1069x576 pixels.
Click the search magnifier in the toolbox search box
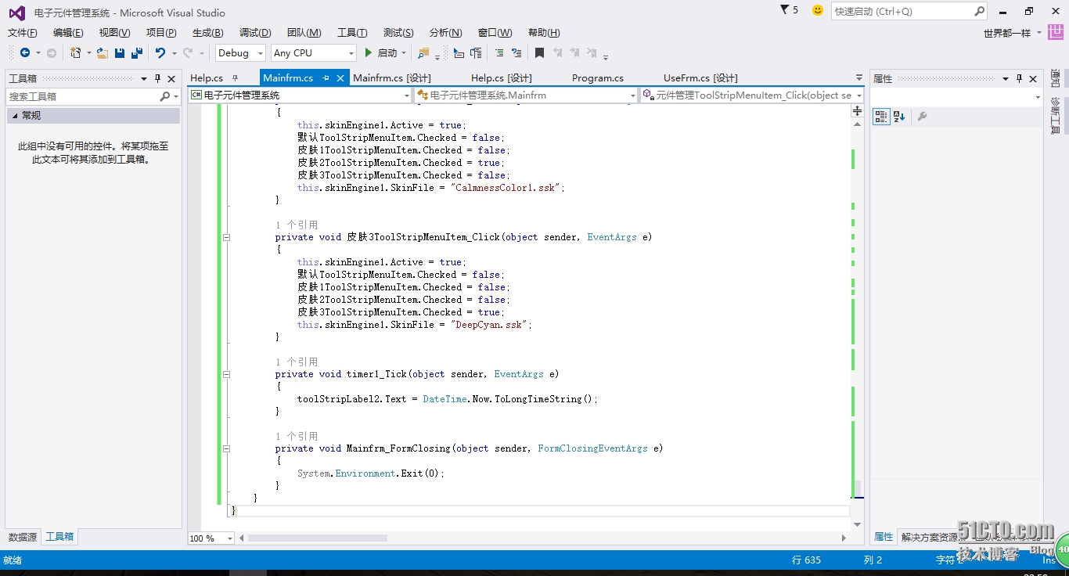(164, 96)
